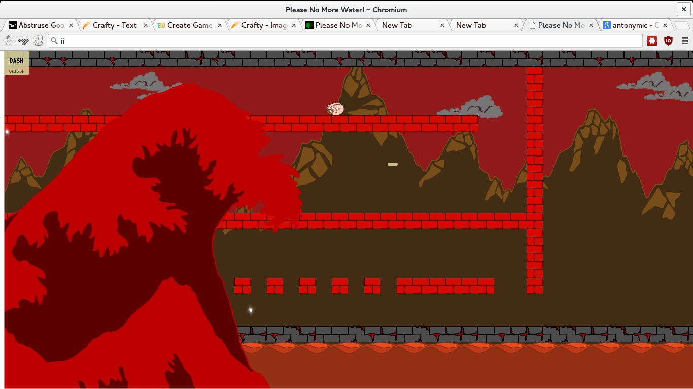
Task: Open the Chromium hamburger menu
Action: (685, 41)
